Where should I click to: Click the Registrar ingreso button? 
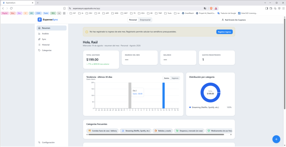pos(224,32)
